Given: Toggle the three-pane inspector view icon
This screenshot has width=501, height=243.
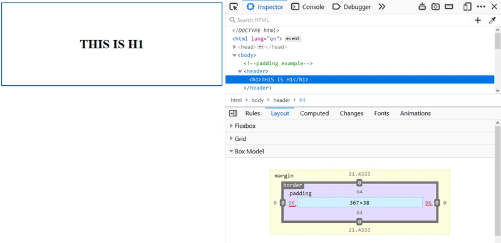Looking at the screenshot, I should coord(233,113).
